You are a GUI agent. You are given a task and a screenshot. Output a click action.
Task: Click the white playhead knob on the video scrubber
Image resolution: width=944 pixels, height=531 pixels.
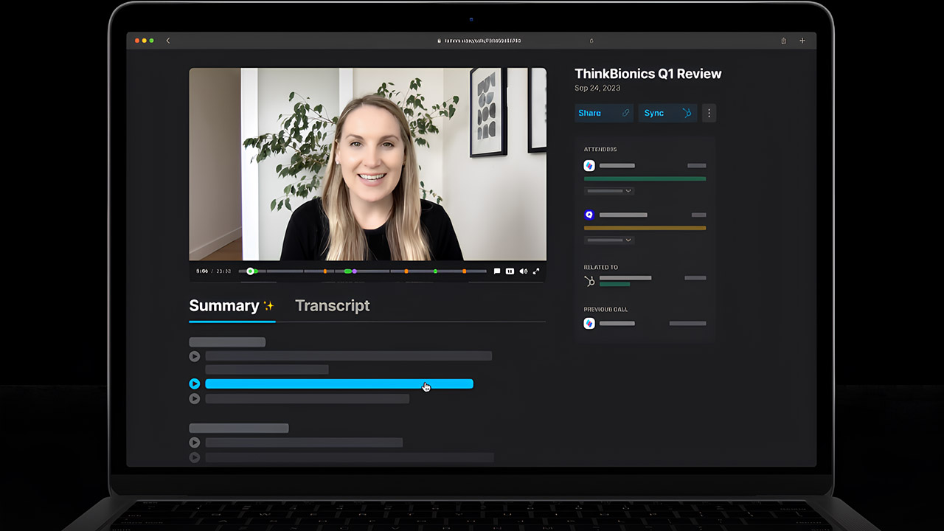(251, 271)
